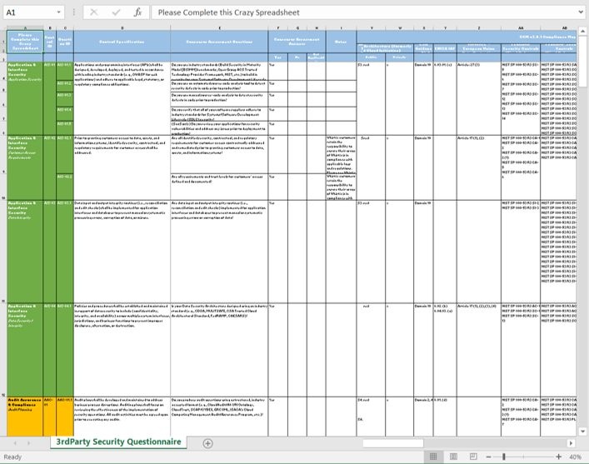This screenshot has width=589, height=464.
Task: Click the previous sheet navigation arrow
Action: 15,443
